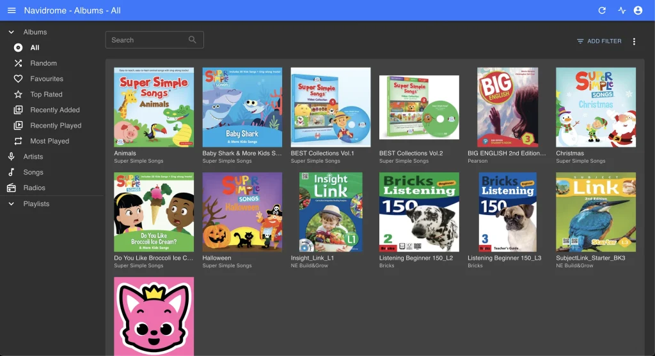Open the hamburger navigation menu
Image resolution: width=655 pixels, height=356 pixels.
coord(12,10)
